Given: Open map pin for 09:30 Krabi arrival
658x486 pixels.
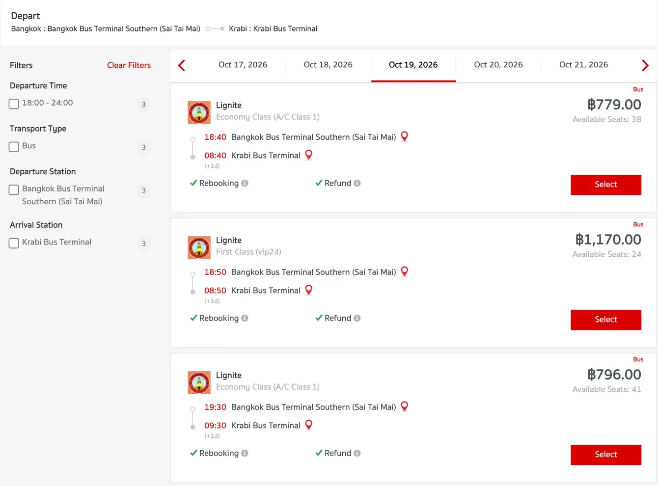Looking at the screenshot, I should [309, 425].
